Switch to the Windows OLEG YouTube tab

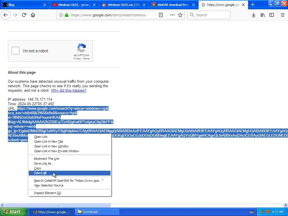(74, 5)
